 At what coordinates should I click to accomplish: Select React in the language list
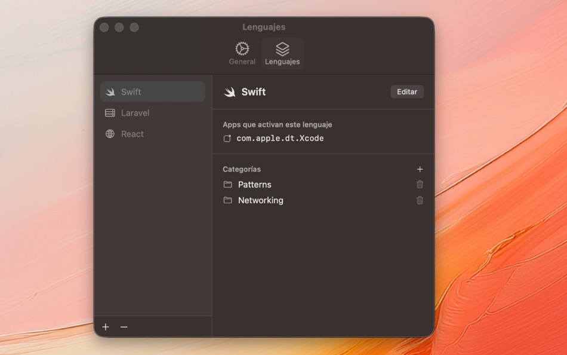[x=132, y=134]
